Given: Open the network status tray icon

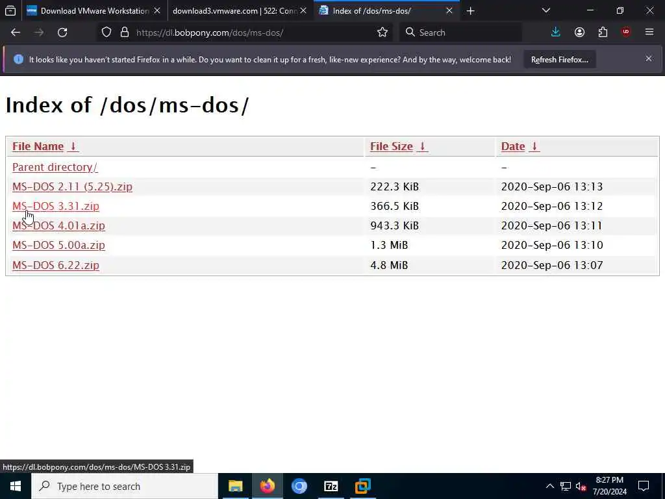Looking at the screenshot, I should coord(566,486).
